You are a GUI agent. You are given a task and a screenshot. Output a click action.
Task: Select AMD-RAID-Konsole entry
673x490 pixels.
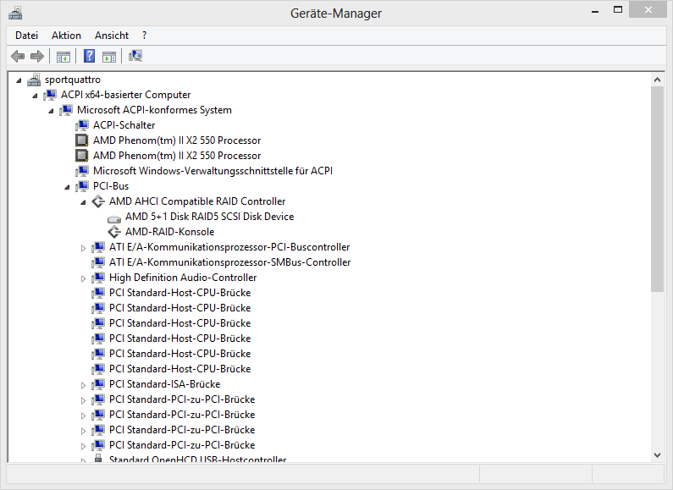coord(169,232)
